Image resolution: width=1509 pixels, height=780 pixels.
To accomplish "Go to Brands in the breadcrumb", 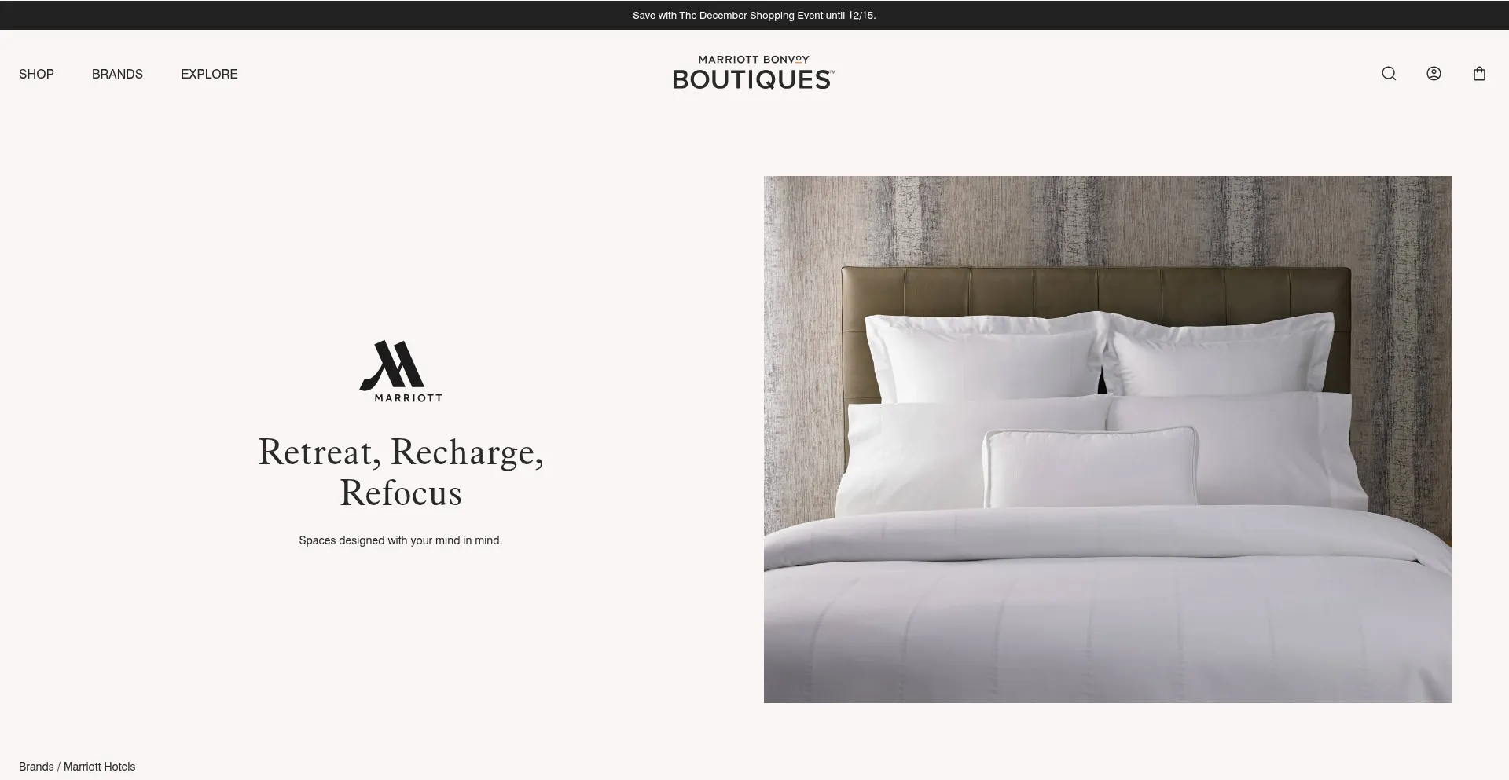I will point(36,767).
